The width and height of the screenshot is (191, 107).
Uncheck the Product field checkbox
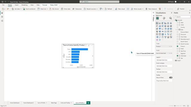tap(178, 46)
